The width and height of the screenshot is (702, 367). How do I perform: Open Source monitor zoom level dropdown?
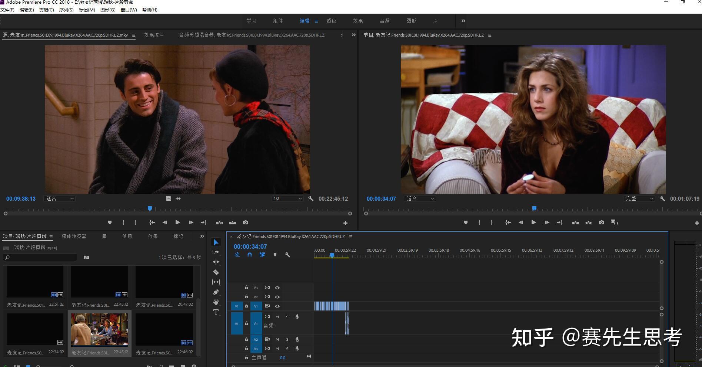(x=59, y=198)
